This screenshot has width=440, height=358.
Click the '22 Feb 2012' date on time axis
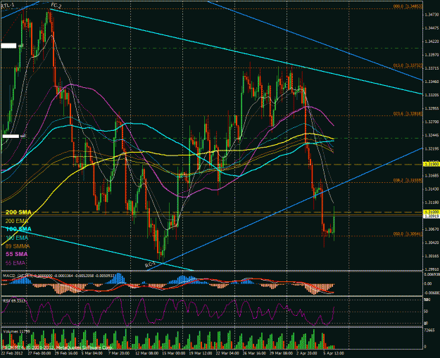click(x=12, y=353)
